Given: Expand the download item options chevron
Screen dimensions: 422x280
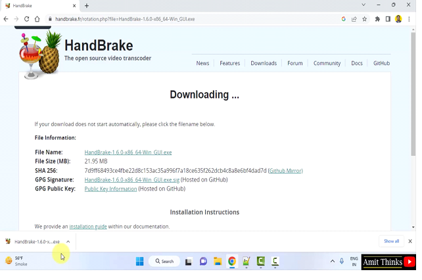Looking at the screenshot, I should [x=68, y=241].
